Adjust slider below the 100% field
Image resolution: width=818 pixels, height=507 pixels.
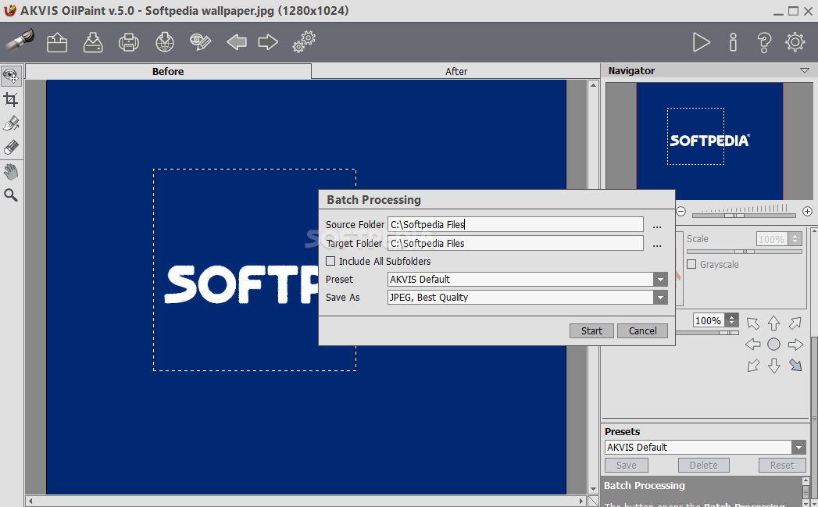(x=707, y=332)
